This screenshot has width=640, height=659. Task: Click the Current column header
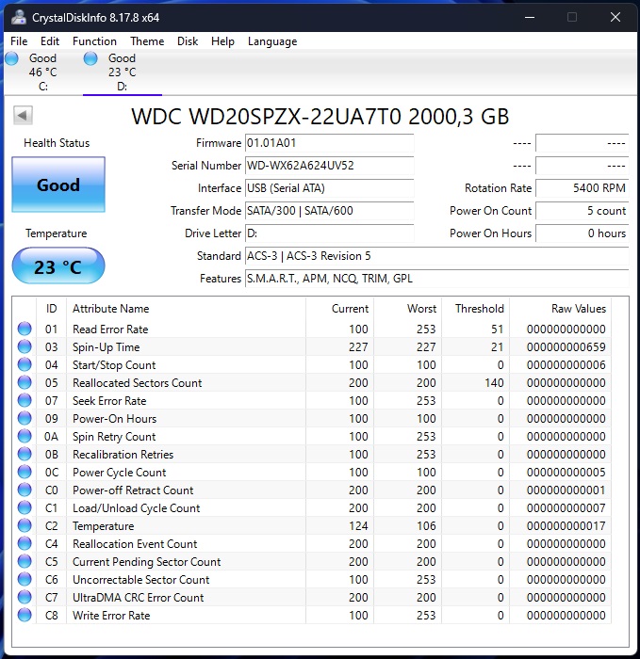coord(339,309)
